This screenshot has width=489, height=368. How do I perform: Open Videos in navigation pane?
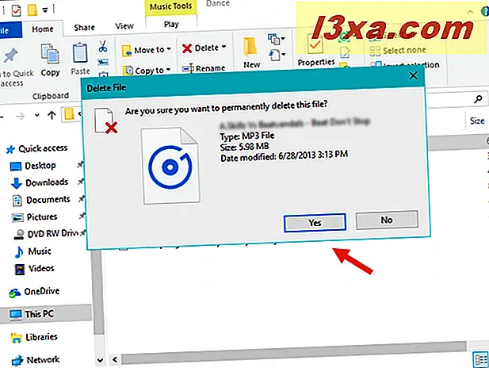coord(34,269)
